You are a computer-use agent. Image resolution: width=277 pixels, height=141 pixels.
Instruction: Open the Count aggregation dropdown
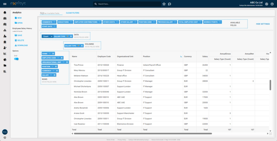pyautogui.click(x=47, y=36)
